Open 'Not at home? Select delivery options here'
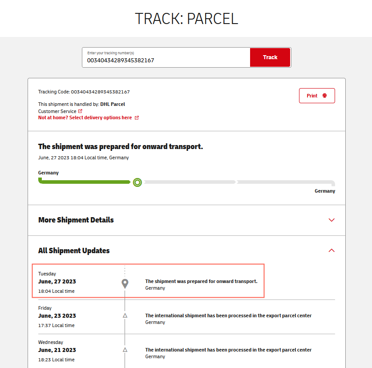This screenshot has height=368, width=372. click(85, 118)
